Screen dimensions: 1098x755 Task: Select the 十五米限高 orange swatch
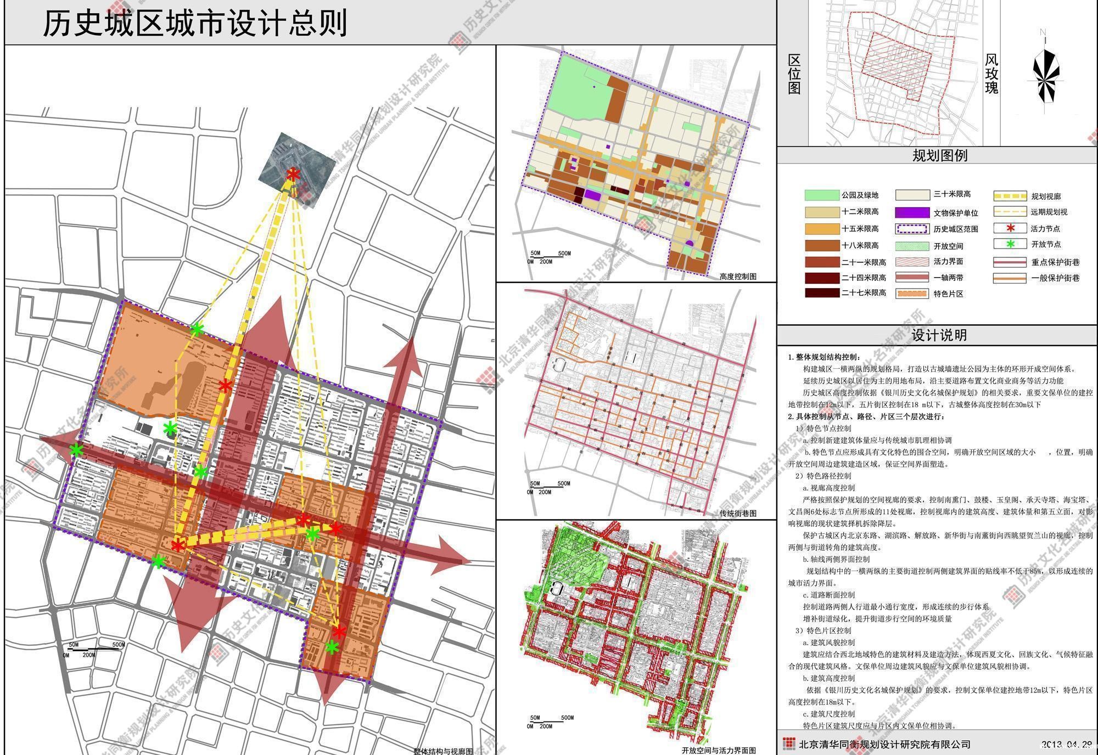click(x=822, y=228)
